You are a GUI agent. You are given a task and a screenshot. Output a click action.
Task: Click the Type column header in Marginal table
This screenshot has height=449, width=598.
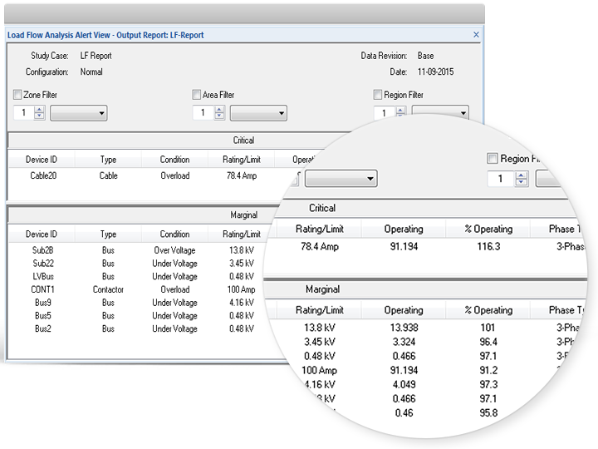click(x=108, y=234)
